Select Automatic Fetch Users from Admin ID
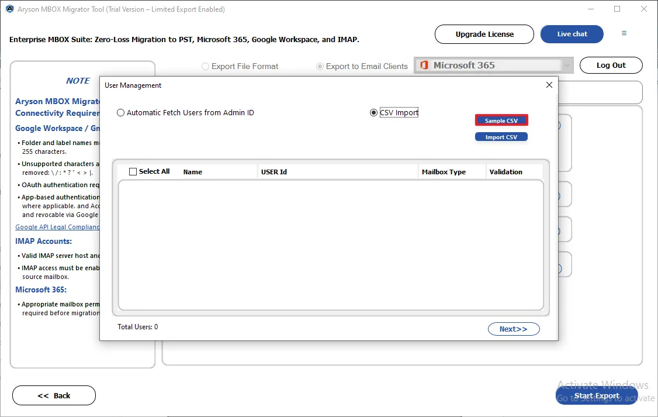658x417 pixels. click(185, 112)
